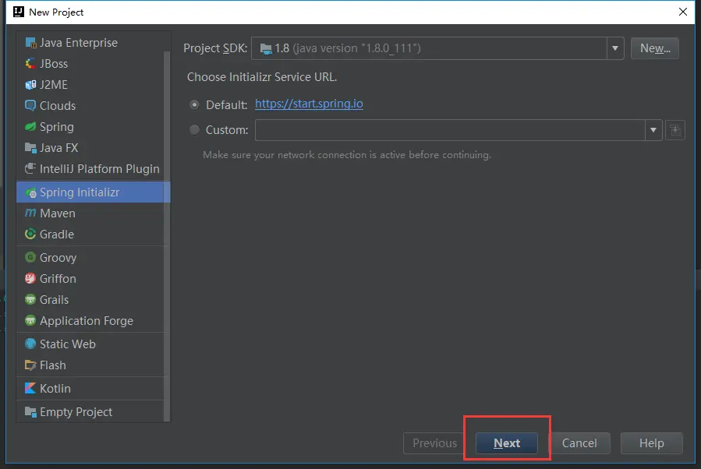The width and height of the screenshot is (701, 469).
Task: Click inside the Custom URL input field
Action: [450, 130]
